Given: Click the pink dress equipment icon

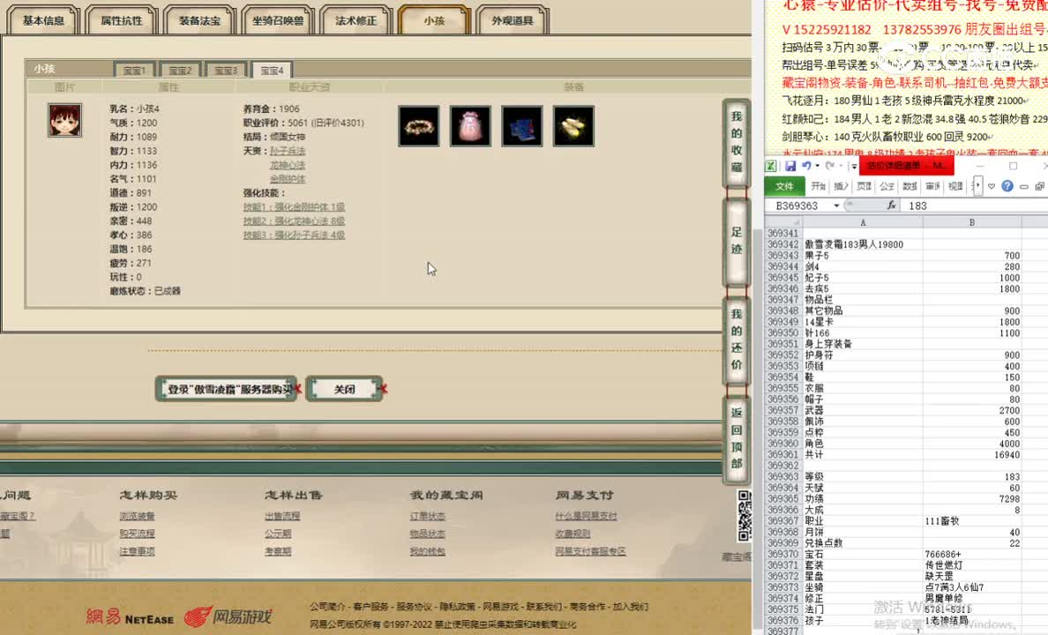Looking at the screenshot, I should click(470, 126).
